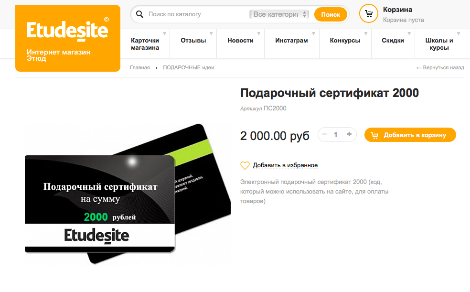Open the Все категории dropdown
The width and height of the screenshot is (470, 292).
click(x=279, y=14)
